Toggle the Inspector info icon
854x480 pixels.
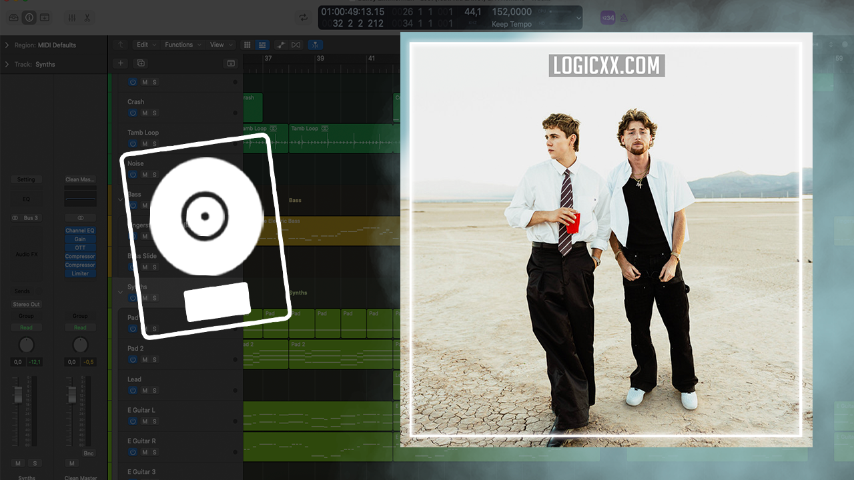(x=29, y=17)
